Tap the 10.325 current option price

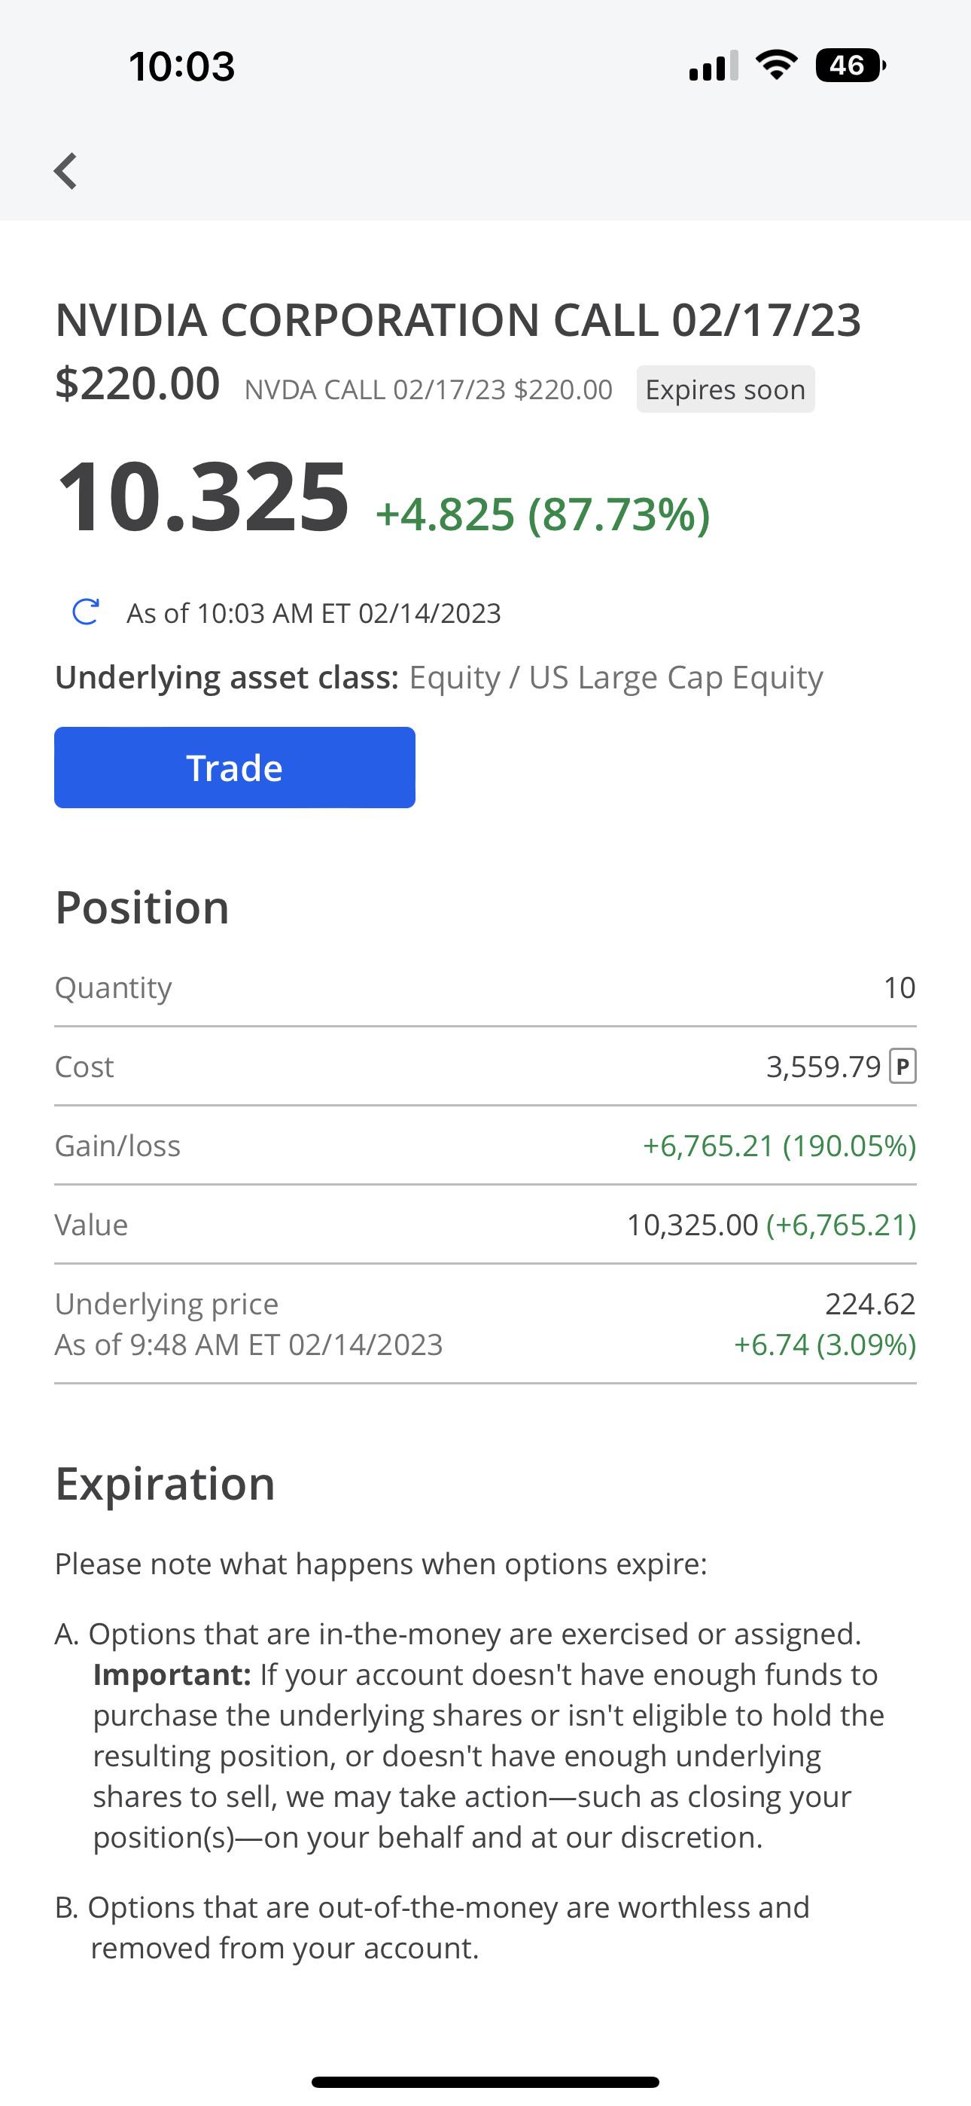point(202,497)
